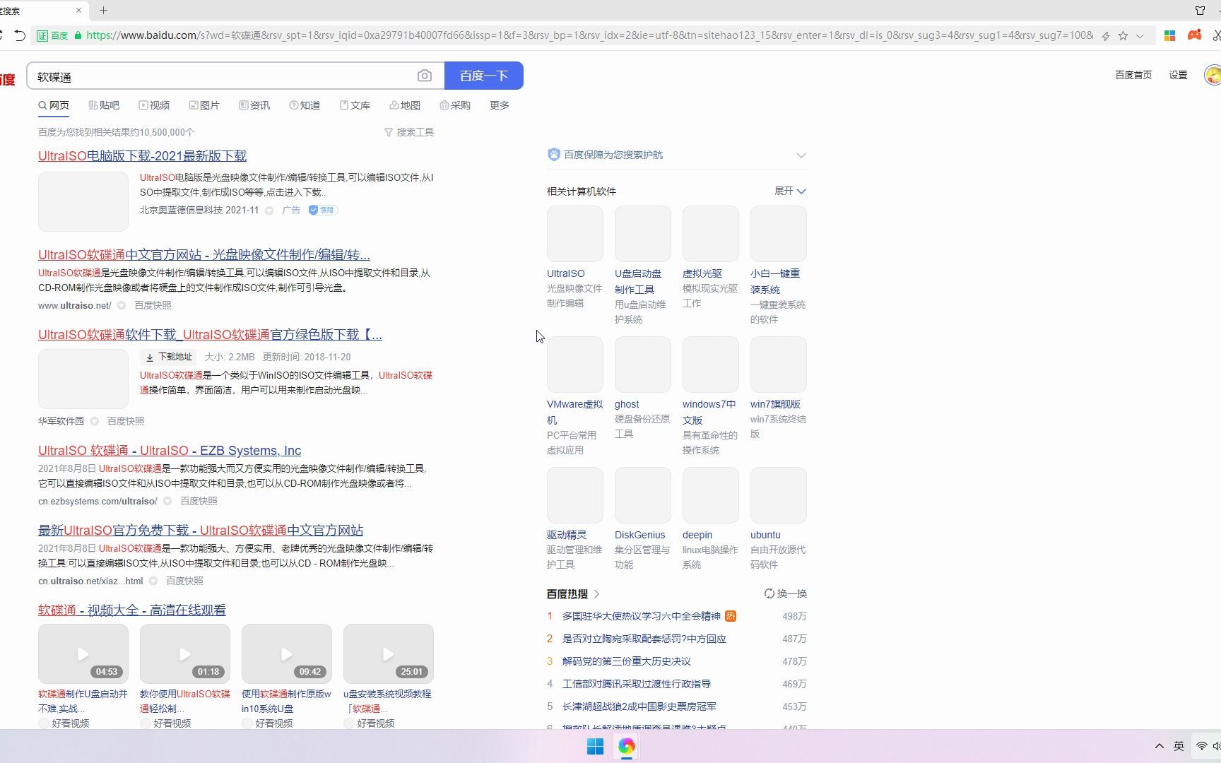Expand the address bar dropdown chevron
This screenshot has height=763, width=1221.
[x=1140, y=36]
